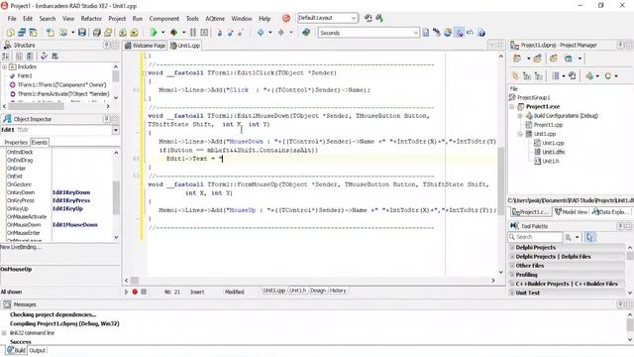Expand Build Configurations (Debug) node
Screen dimensions: 634x357
click(520, 116)
